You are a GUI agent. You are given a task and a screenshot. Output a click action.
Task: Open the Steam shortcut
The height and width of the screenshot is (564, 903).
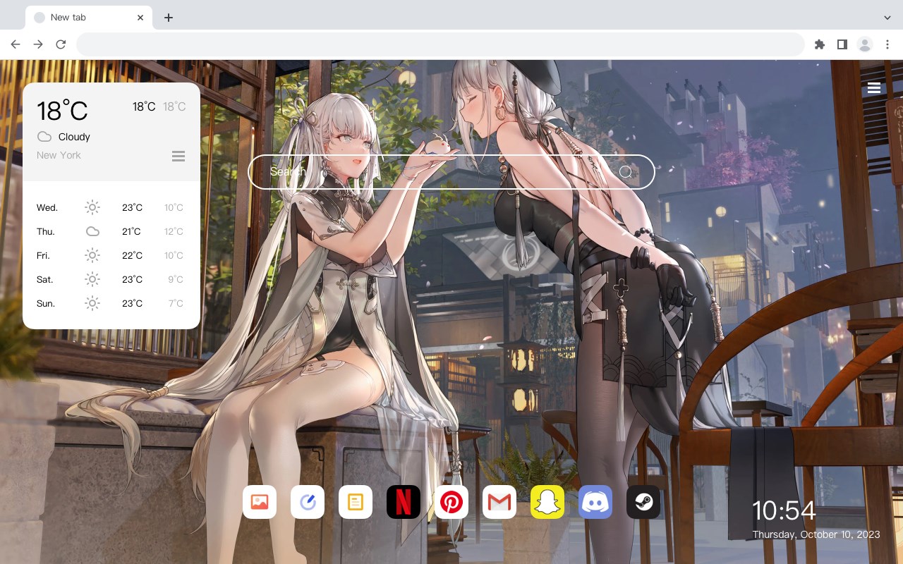click(x=643, y=502)
